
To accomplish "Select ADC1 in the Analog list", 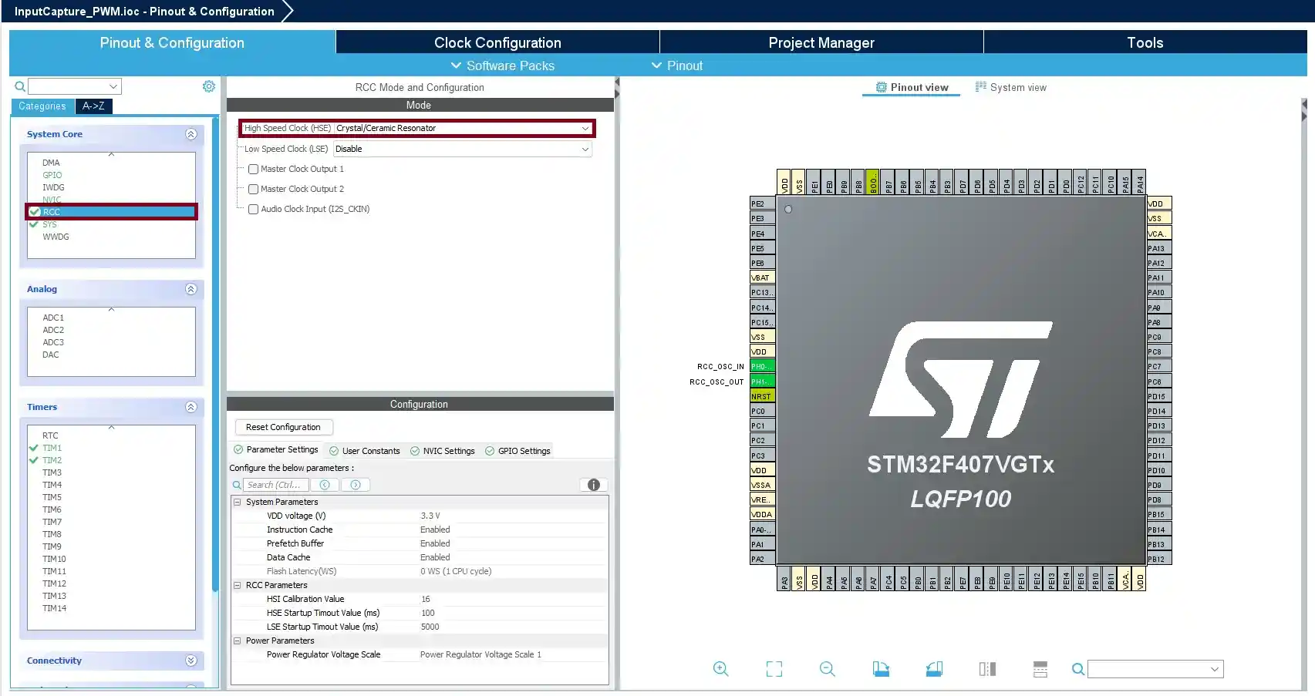I will 53,318.
